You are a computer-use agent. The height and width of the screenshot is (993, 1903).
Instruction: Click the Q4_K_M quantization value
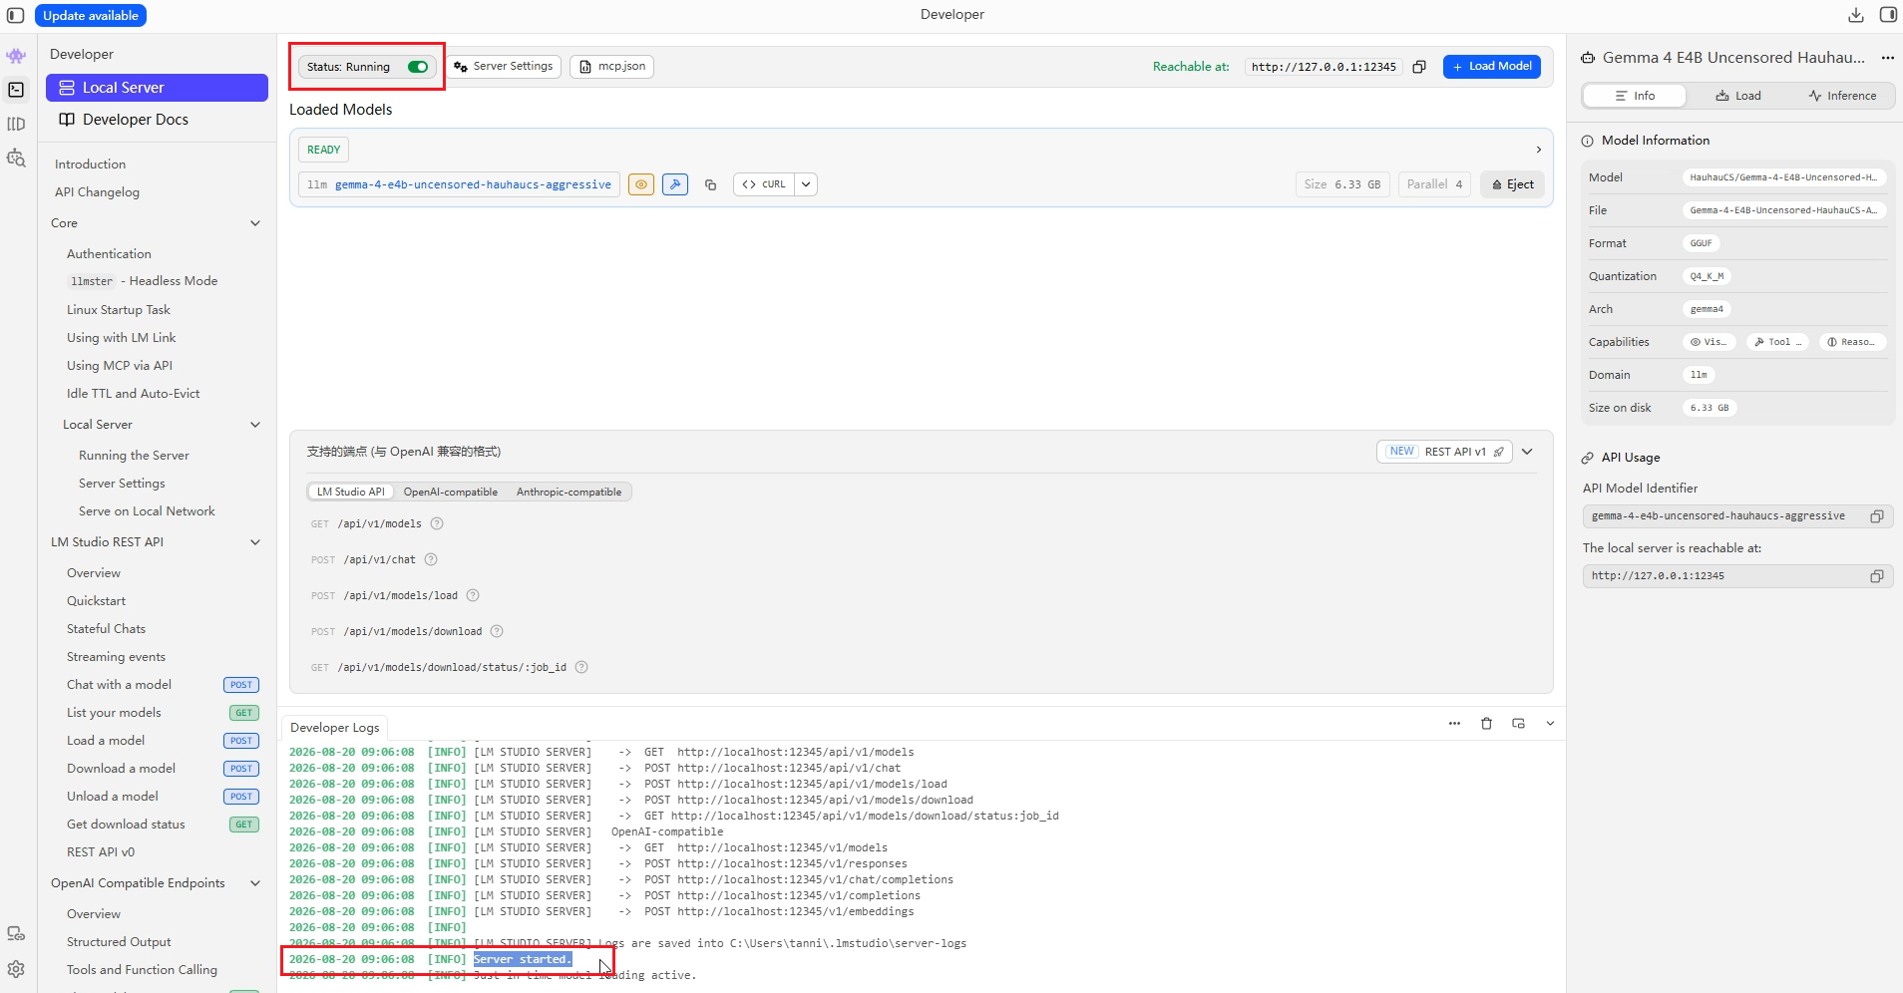click(x=1707, y=276)
